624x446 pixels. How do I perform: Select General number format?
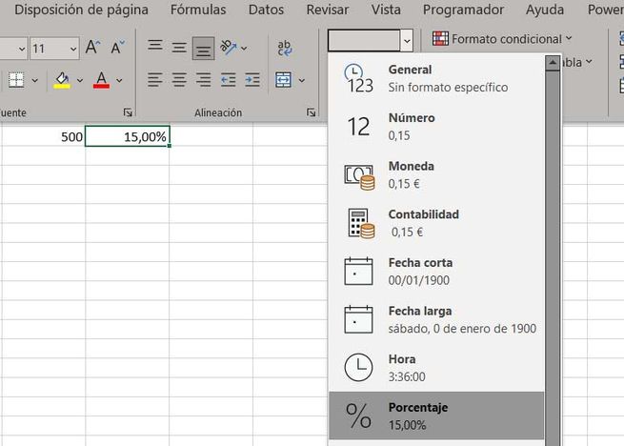pyautogui.click(x=436, y=78)
